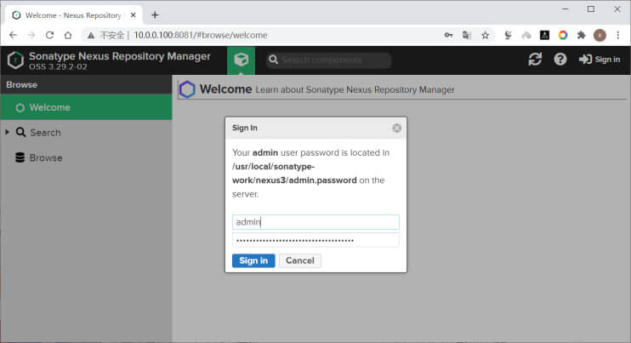
Task: Click OSS 3.29.2-02 version text
Action: (x=58, y=67)
